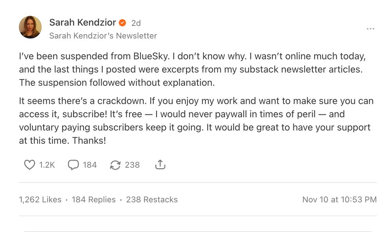Click Sarah Kendzior's orange verified badge
The height and width of the screenshot is (232, 392).
(122, 22)
